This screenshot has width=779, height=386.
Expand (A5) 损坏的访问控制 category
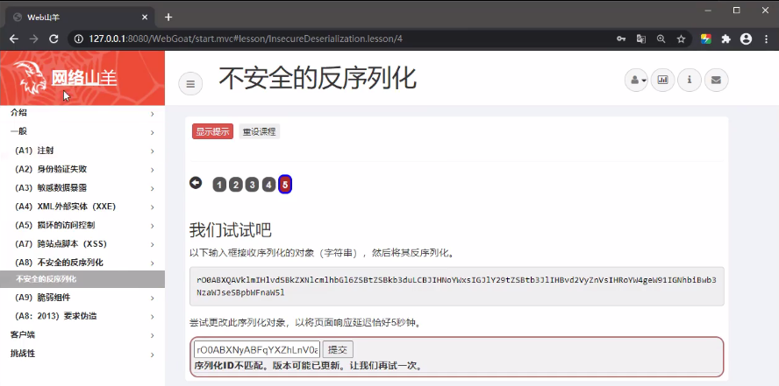tap(82, 226)
